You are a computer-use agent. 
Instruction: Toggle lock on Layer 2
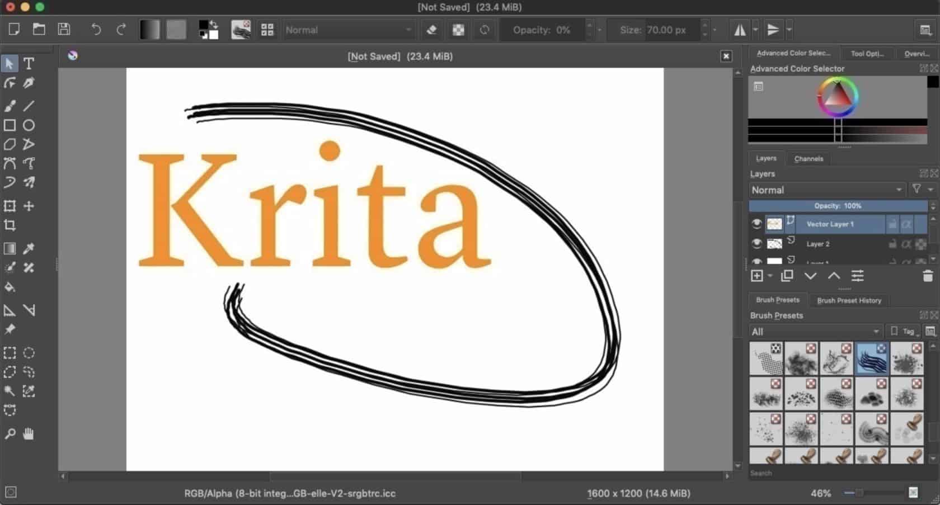(x=892, y=244)
